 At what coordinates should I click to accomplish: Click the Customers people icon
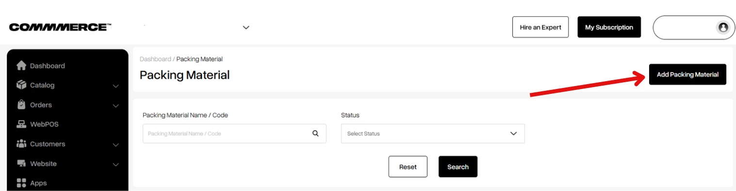point(21,144)
